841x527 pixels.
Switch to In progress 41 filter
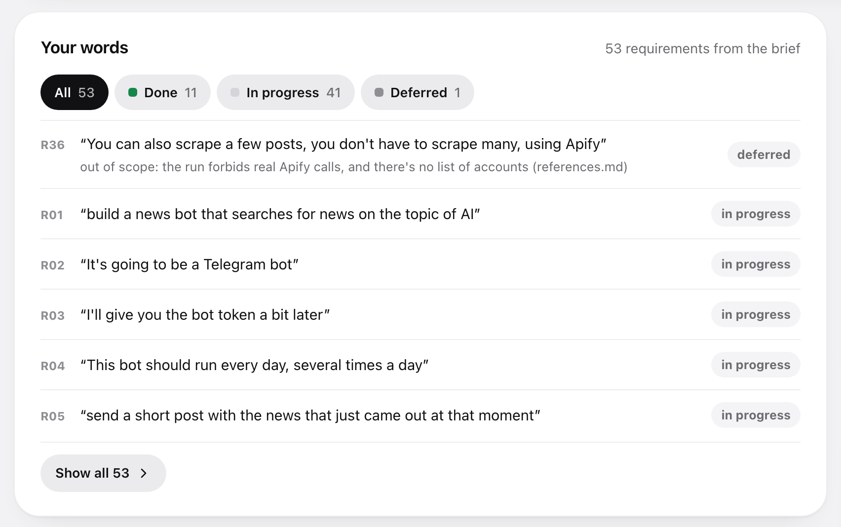coord(286,92)
